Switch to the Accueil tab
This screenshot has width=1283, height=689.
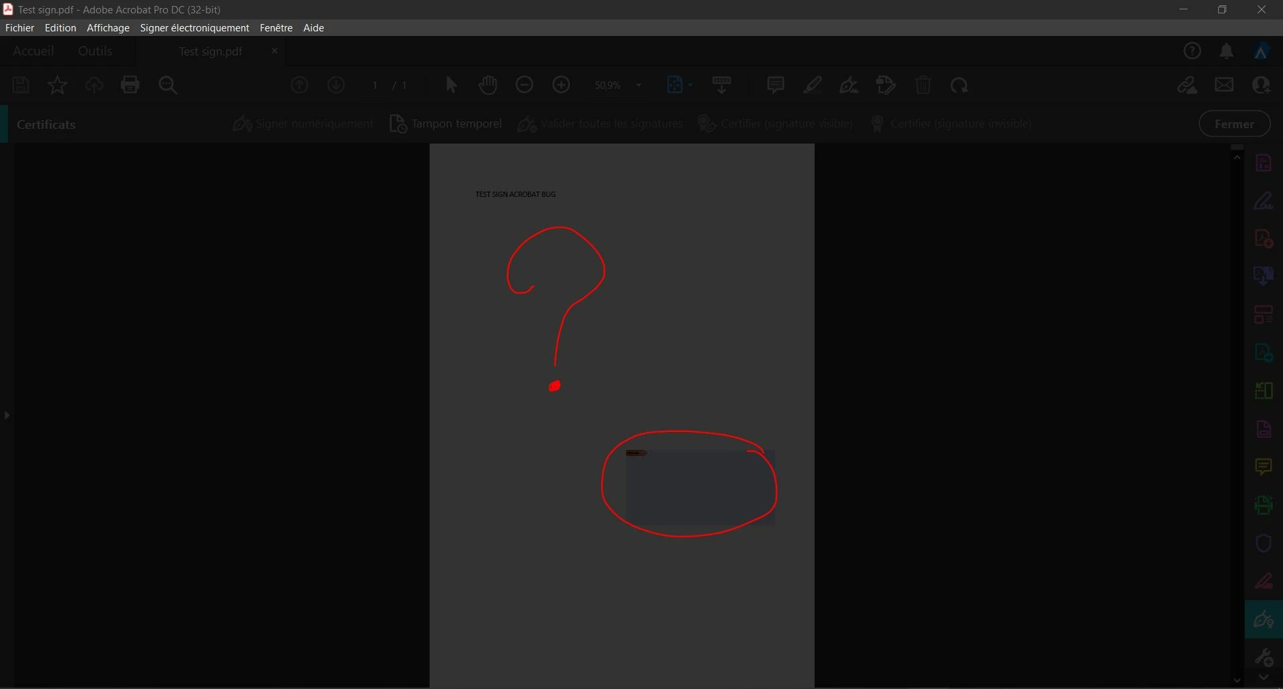[33, 51]
